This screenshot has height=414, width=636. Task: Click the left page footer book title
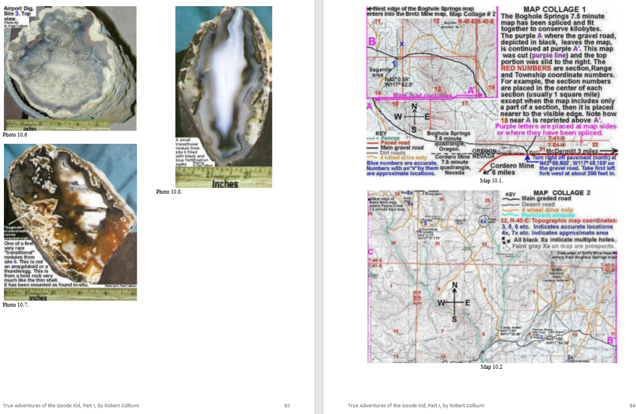pyautogui.click(x=71, y=406)
